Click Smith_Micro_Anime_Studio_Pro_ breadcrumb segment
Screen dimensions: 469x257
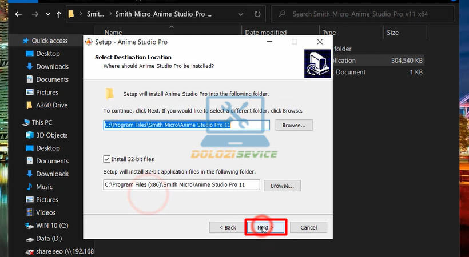[x=164, y=14]
